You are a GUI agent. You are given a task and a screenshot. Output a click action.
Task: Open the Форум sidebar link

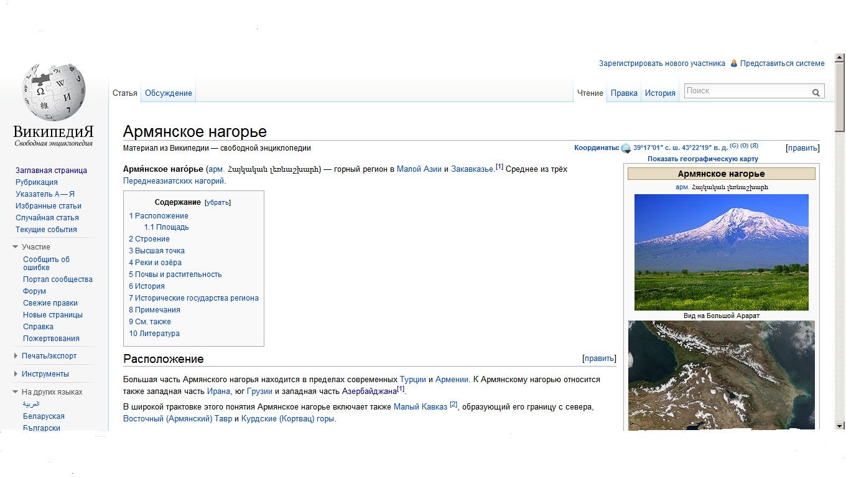(x=34, y=291)
